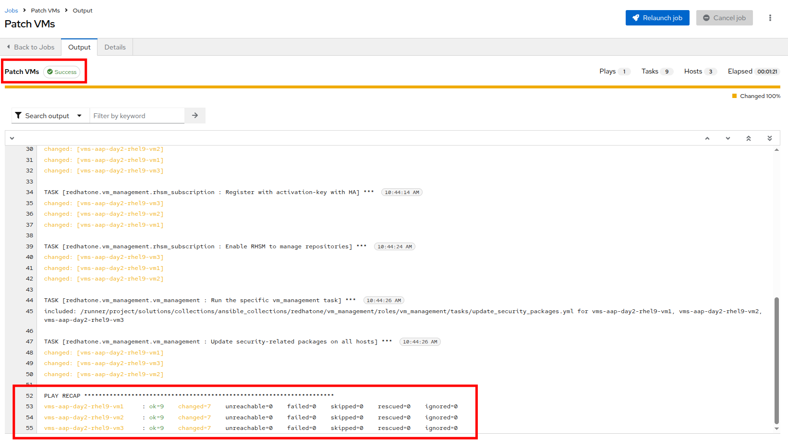The width and height of the screenshot is (788, 440).
Task: Focus the Filter by keyword field
Action: point(137,116)
